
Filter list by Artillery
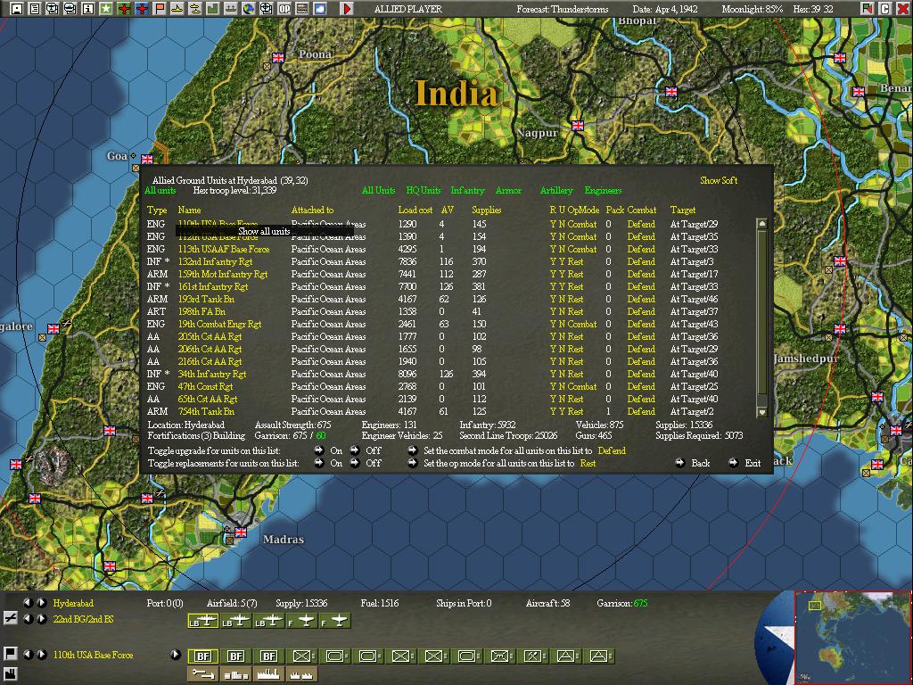coord(556,191)
